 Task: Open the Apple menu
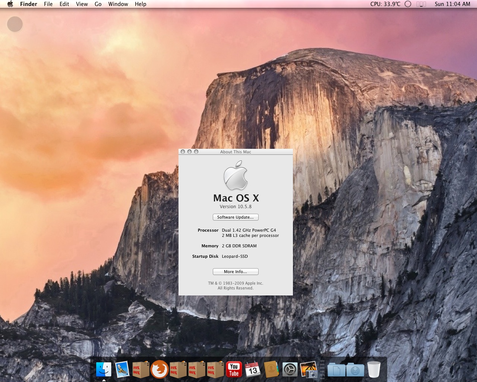pos(10,4)
